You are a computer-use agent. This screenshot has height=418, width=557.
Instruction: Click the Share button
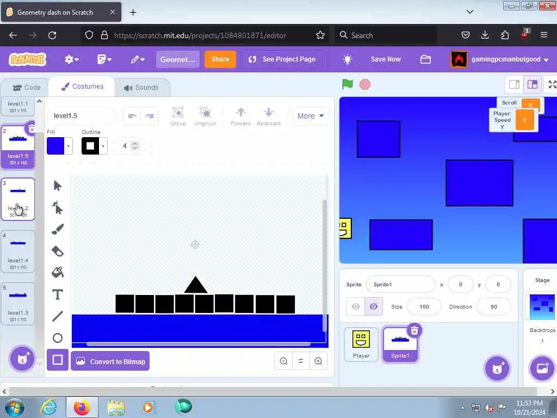220,59
